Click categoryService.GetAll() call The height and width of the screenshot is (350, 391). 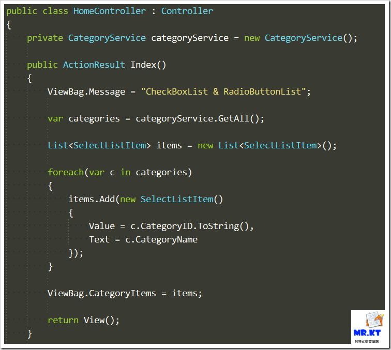(198, 119)
